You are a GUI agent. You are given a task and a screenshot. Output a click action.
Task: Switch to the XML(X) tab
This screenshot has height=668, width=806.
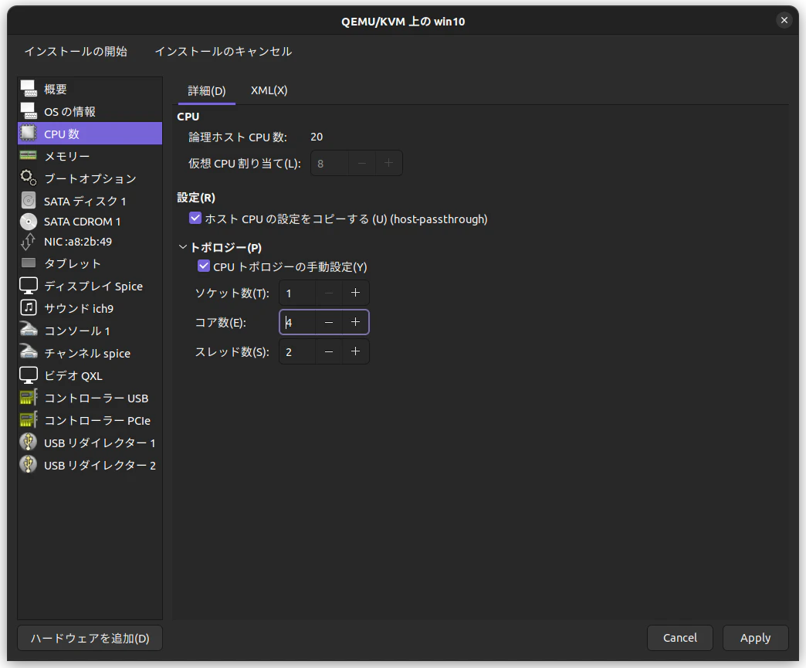point(269,90)
